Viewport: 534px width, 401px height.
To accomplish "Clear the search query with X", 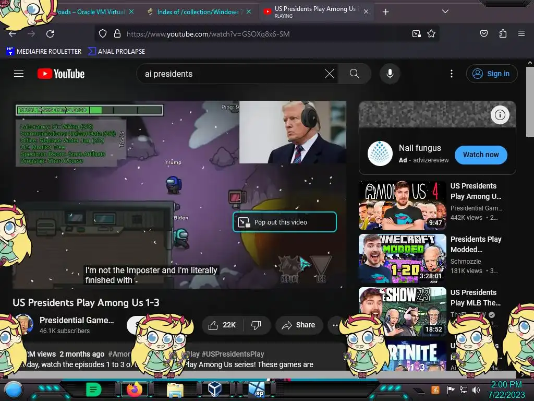I will [330, 74].
